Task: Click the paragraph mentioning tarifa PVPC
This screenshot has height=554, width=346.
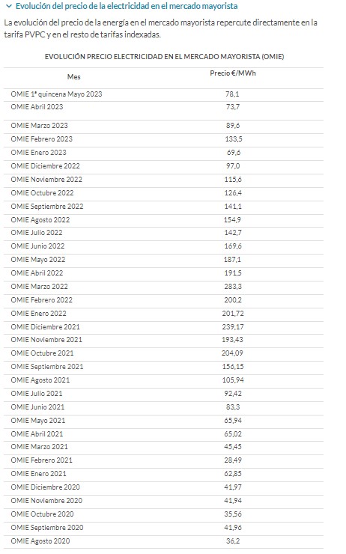Action: pos(161,28)
